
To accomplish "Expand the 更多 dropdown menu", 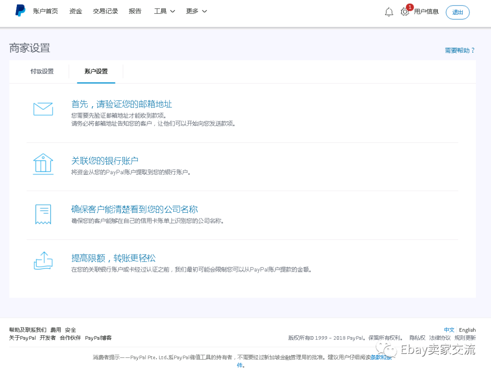I will (196, 11).
